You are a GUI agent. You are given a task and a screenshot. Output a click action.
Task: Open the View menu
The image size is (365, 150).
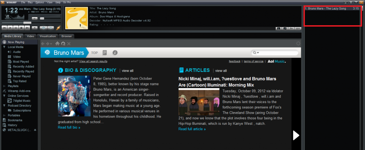(x=49, y=2)
